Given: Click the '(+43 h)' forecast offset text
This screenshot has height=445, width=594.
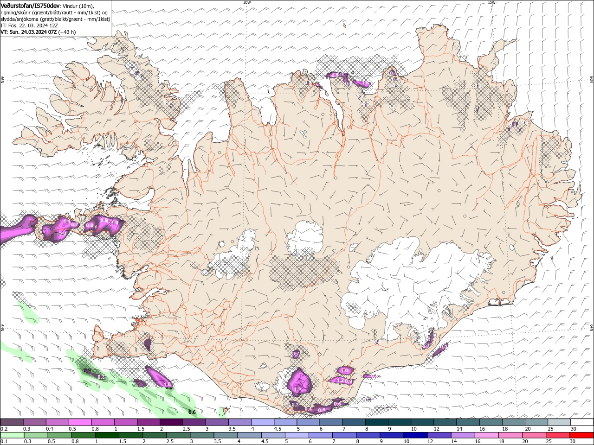Looking at the screenshot, I should [67, 32].
